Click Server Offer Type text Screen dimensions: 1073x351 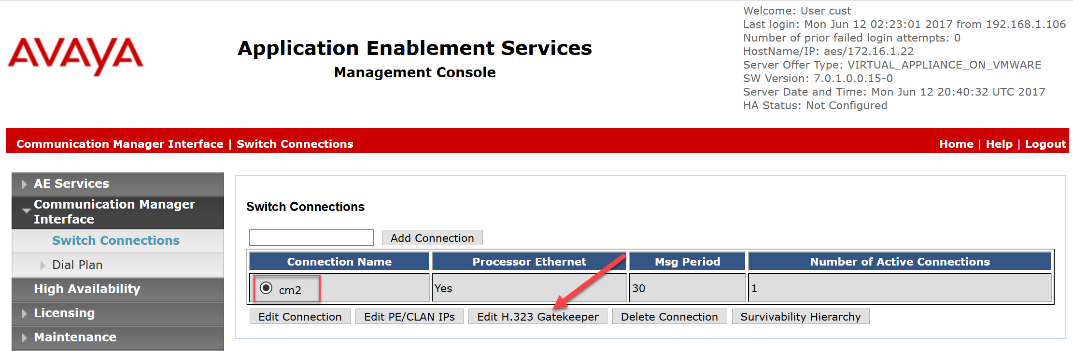[892, 65]
